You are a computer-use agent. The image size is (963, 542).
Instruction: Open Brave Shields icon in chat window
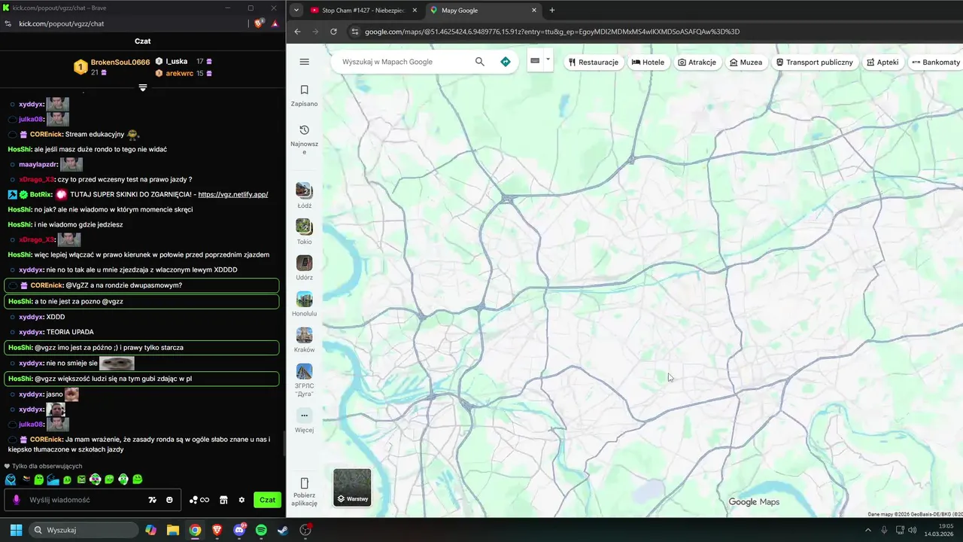click(260, 23)
